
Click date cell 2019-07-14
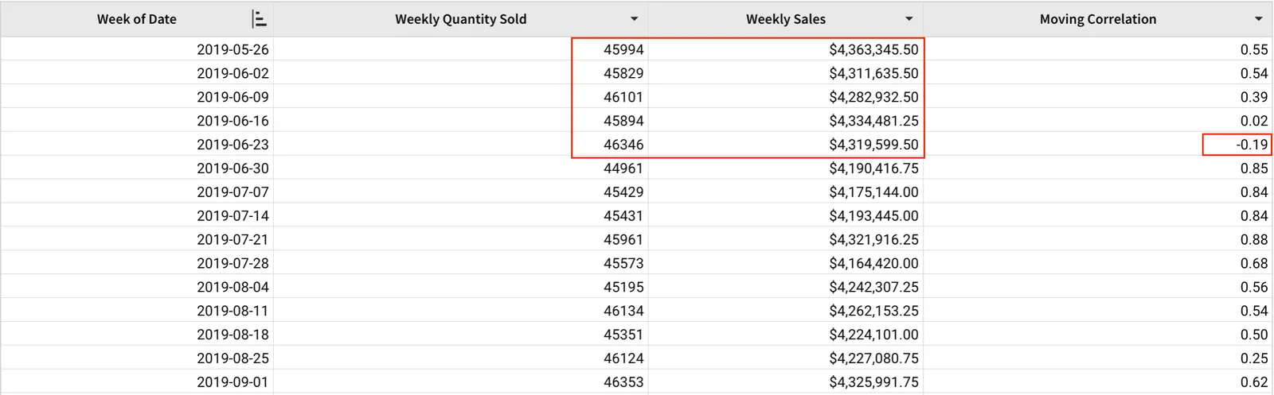(x=137, y=216)
